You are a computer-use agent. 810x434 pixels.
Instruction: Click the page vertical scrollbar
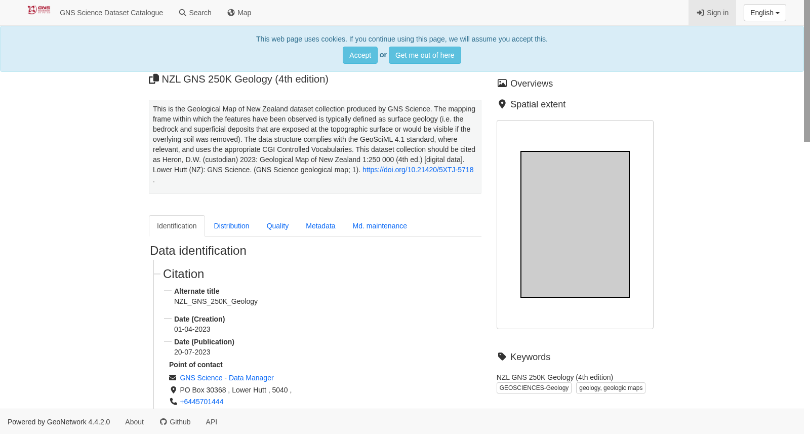[x=807, y=71]
